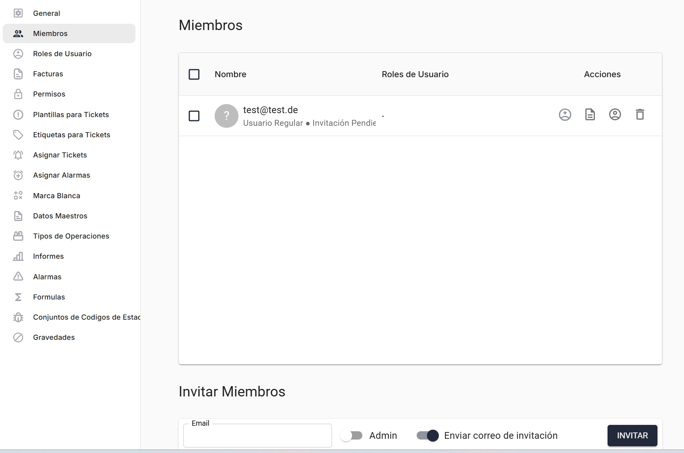Select all members with the header checkbox

click(x=194, y=74)
